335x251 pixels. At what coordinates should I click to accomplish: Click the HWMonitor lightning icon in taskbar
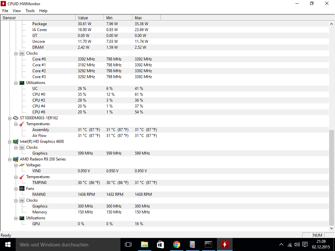click(224, 244)
